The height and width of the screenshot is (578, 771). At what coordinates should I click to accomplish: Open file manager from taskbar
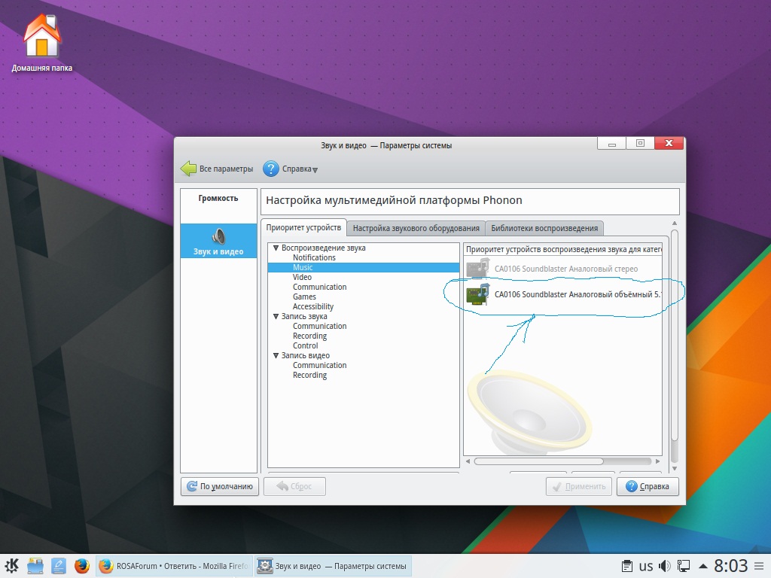coord(35,566)
